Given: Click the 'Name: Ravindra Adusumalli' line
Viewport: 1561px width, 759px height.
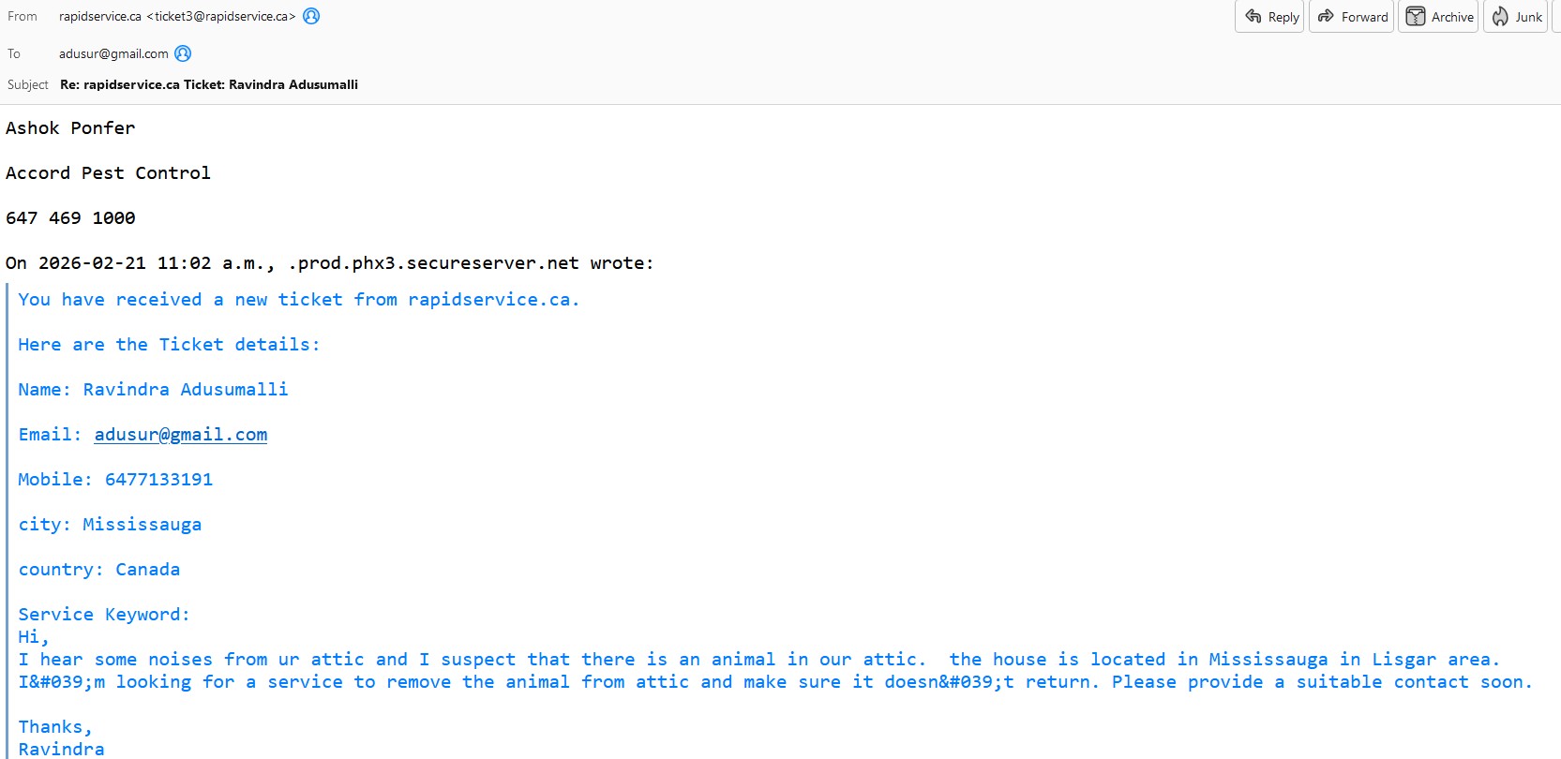Looking at the screenshot, I should 153,389.
